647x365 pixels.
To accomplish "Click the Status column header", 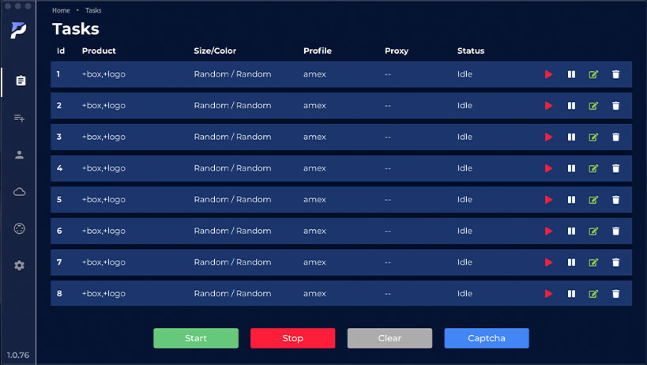I will click(471, 51).
